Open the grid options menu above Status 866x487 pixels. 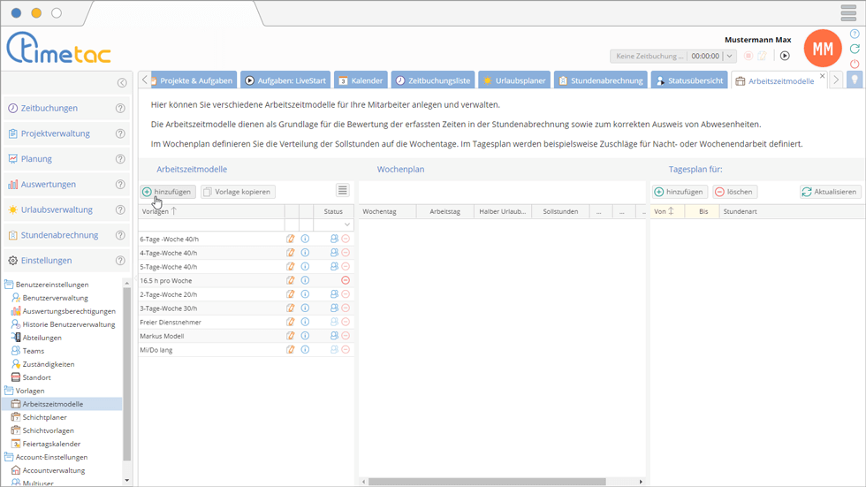(x=342, y=191)
